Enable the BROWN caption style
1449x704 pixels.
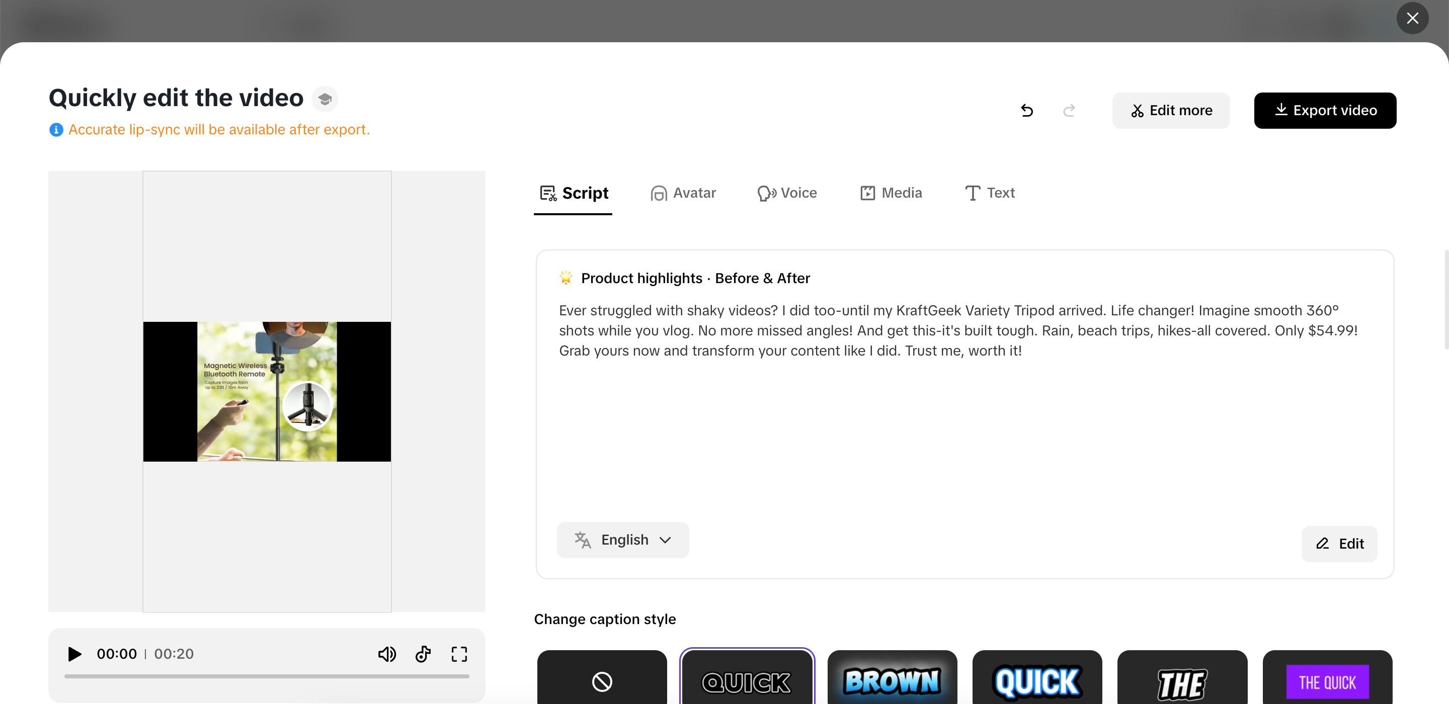(x=892, y=681)
